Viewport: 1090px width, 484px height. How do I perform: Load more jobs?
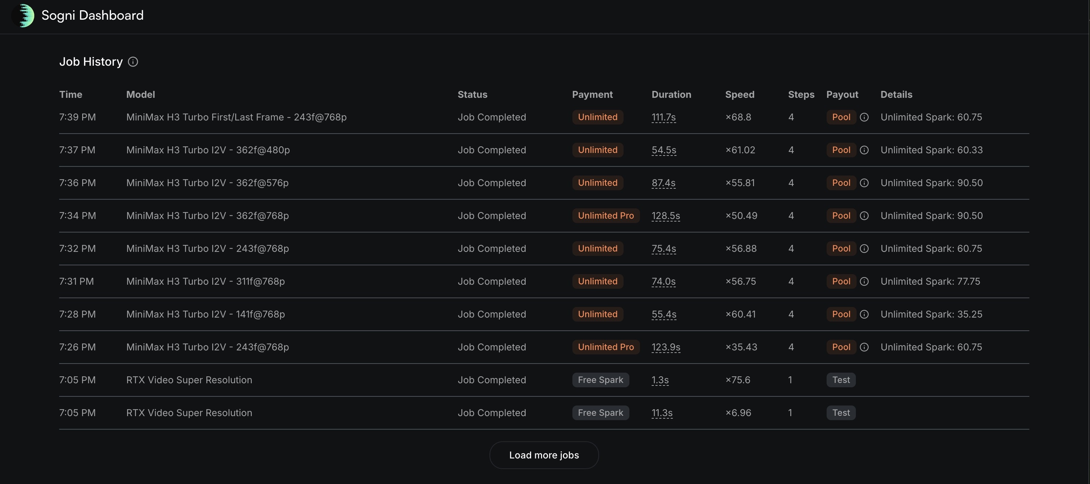(x=544, y=455)
